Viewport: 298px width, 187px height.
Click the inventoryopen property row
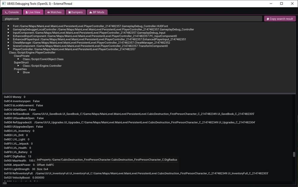[x=22, y=101]
